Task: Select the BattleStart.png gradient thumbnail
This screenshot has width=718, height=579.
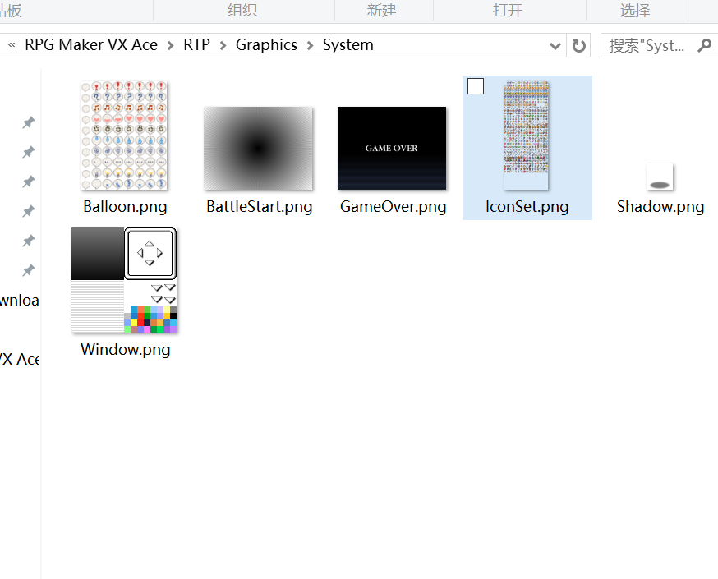Action: click(258, 149)
